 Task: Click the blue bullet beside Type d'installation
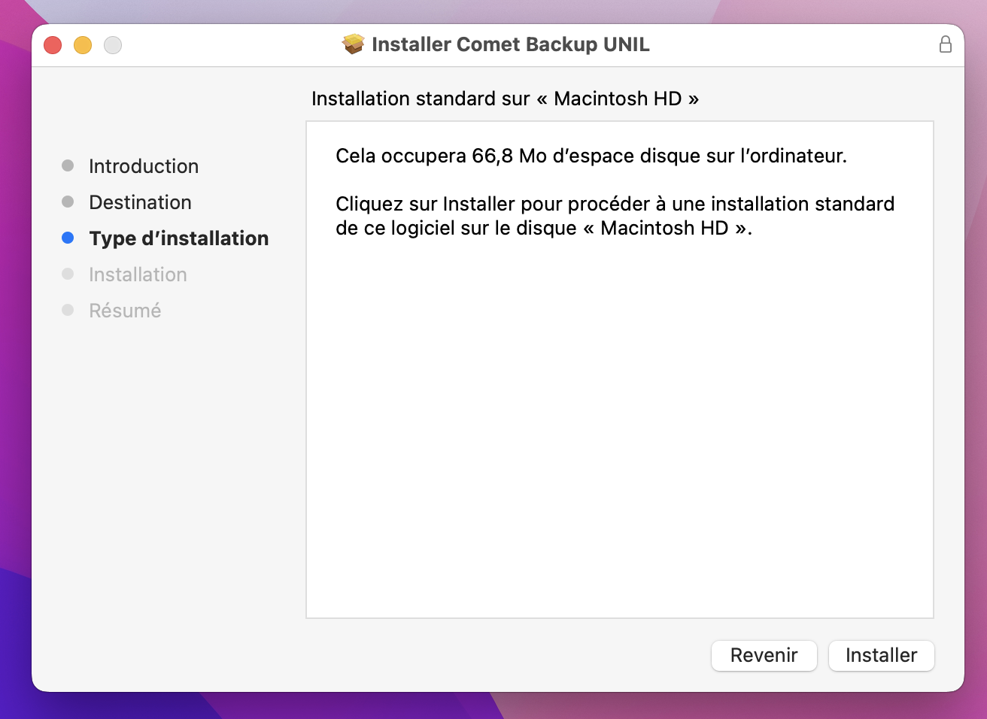(68, 238)
